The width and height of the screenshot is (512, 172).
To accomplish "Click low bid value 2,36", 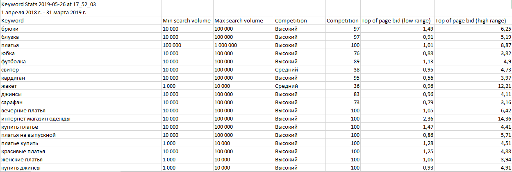I will point(397,118).
